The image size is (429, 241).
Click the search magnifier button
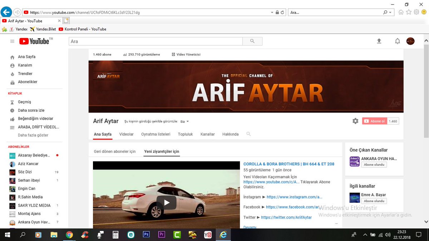[x=252, y=41]
